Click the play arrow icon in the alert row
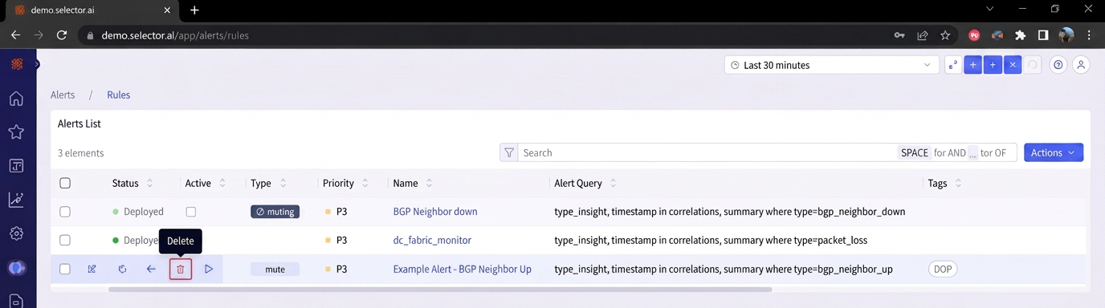The height and width of the screenshot is (308, 1105). point(209,269)
